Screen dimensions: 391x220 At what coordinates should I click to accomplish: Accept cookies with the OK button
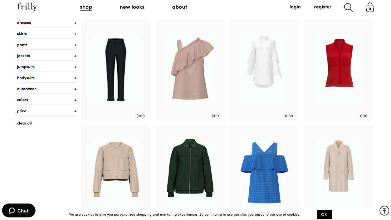324,214
